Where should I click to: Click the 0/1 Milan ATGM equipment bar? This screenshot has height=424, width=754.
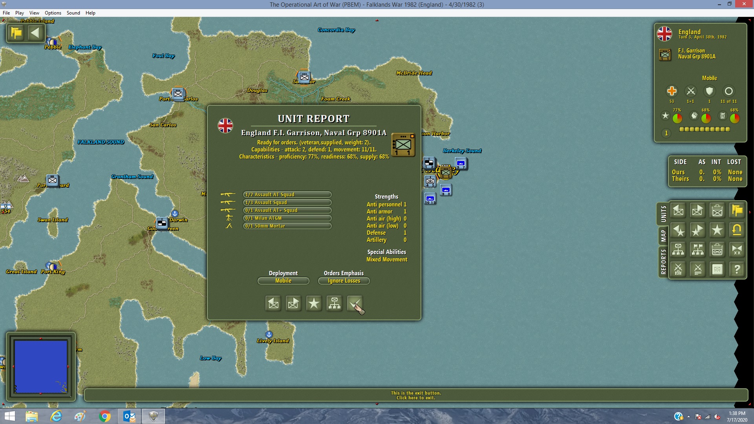pos(287,218)
